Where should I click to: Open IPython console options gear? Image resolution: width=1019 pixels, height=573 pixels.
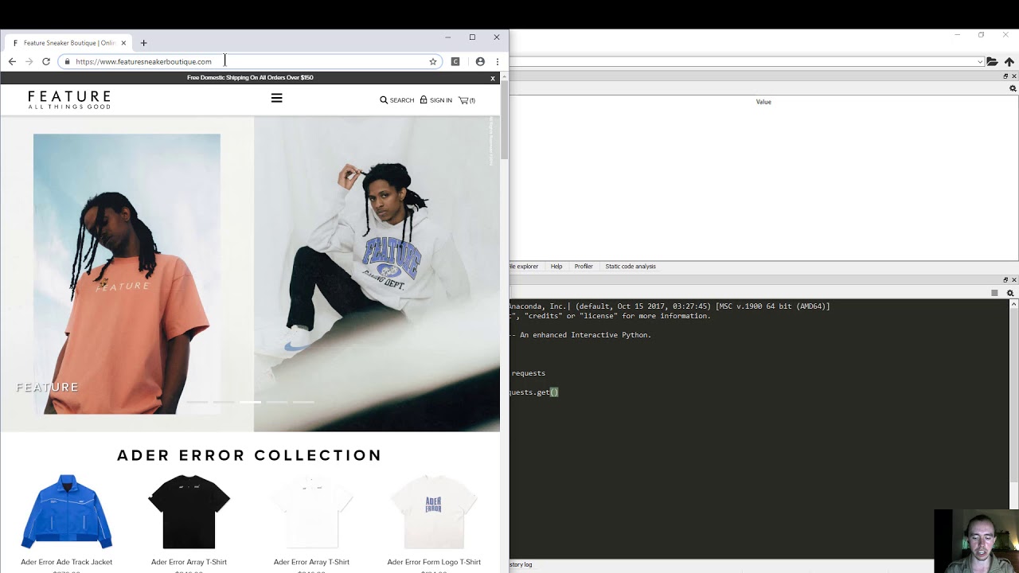click(x=1010, y=293)
